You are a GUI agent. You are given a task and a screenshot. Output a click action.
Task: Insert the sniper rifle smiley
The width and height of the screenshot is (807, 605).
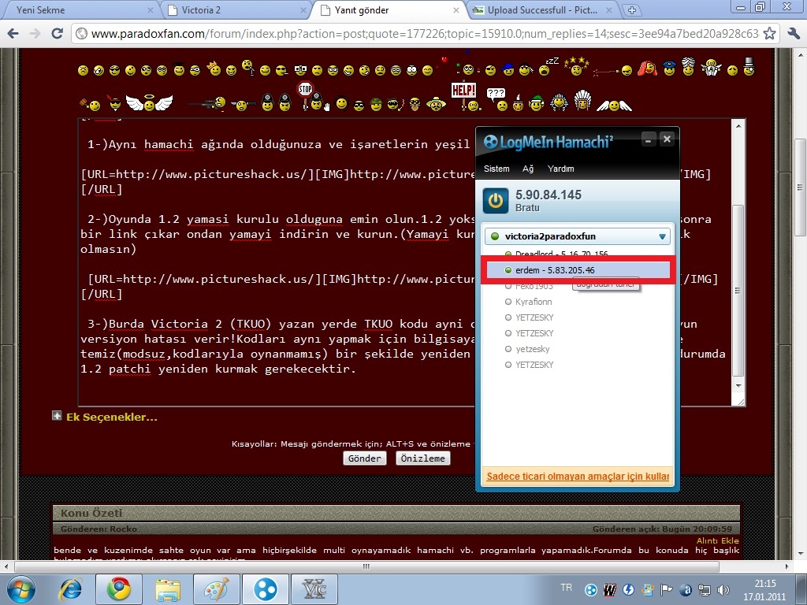(207, 103)
